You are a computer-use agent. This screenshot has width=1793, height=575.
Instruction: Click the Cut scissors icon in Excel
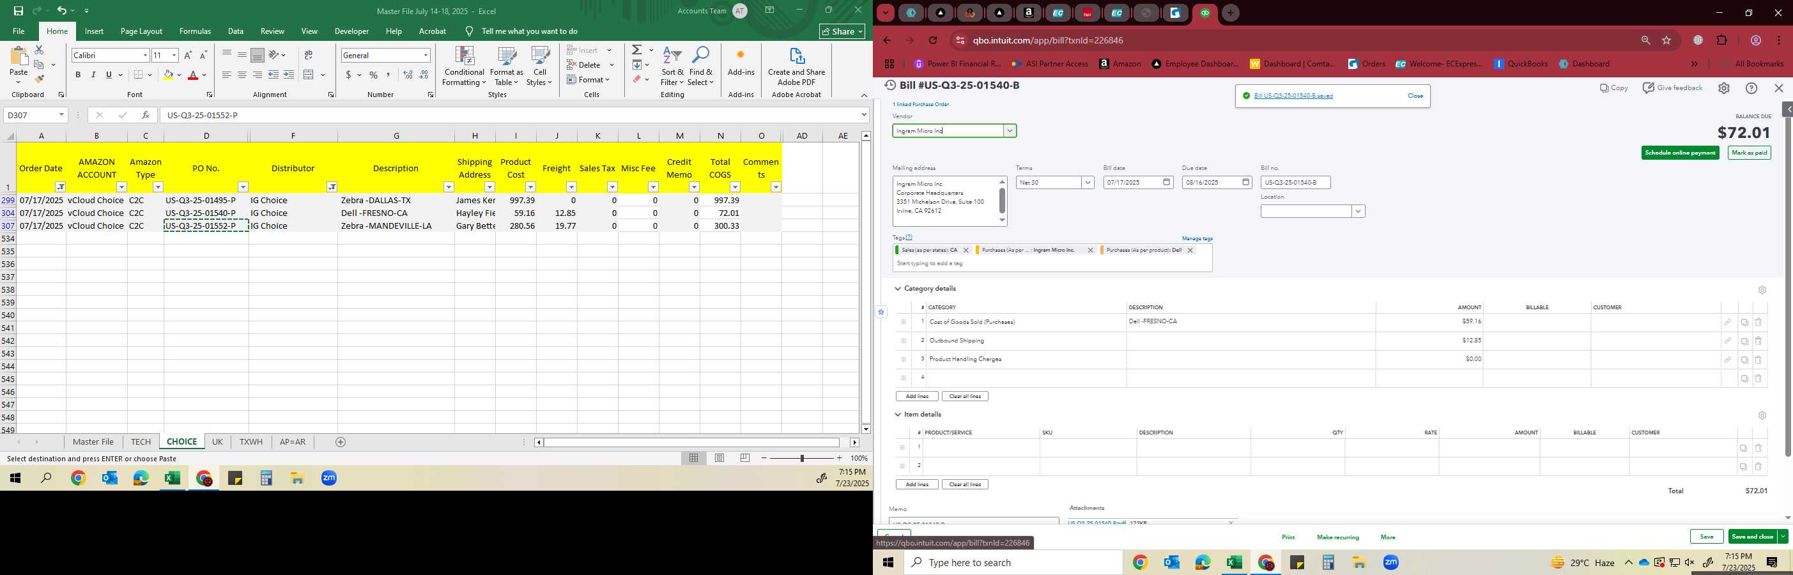[39, 50]
